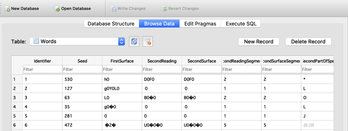Click the Revert Changes icon

point(164,9)
